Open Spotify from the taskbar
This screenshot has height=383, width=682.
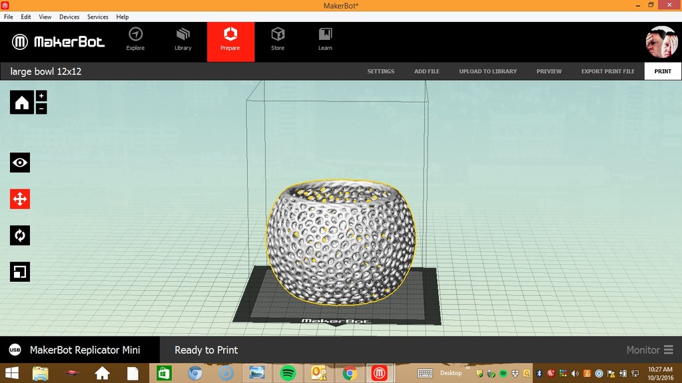click(x=288, y=373)
